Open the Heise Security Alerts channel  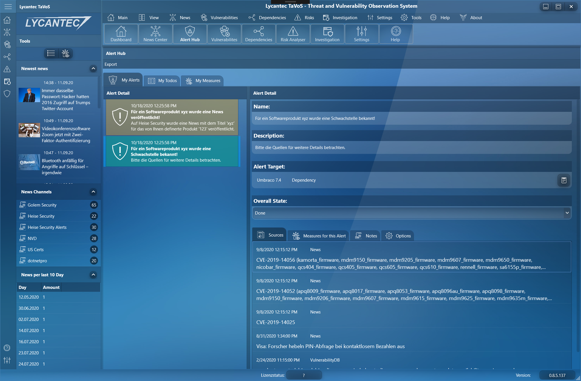tap(47, 227)
